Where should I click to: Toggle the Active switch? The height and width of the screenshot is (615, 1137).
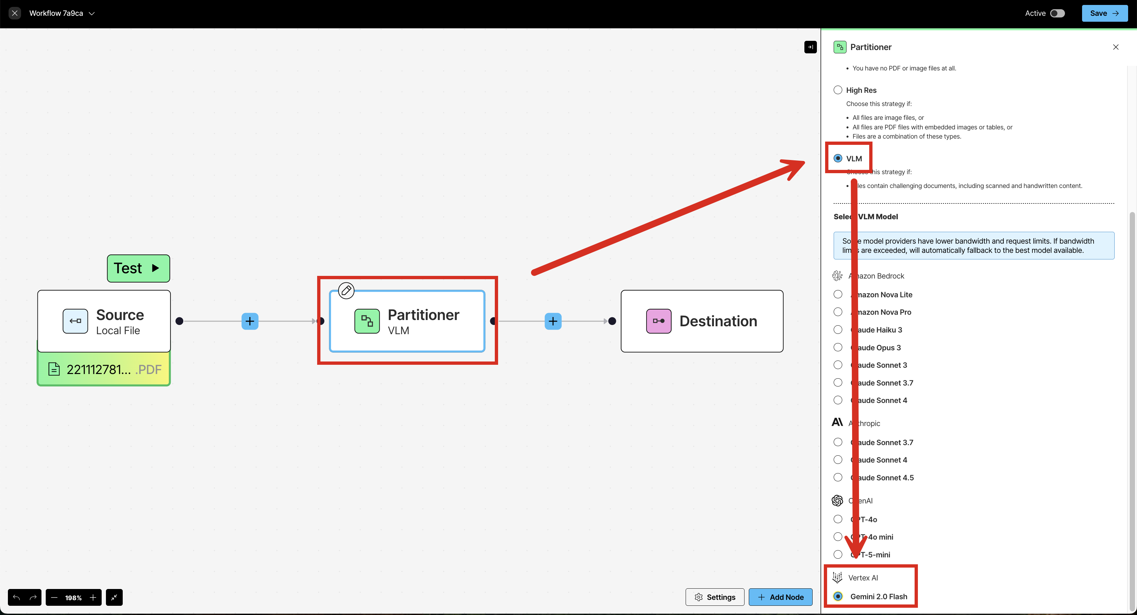pyautogui.click(x=1057, y=13)
